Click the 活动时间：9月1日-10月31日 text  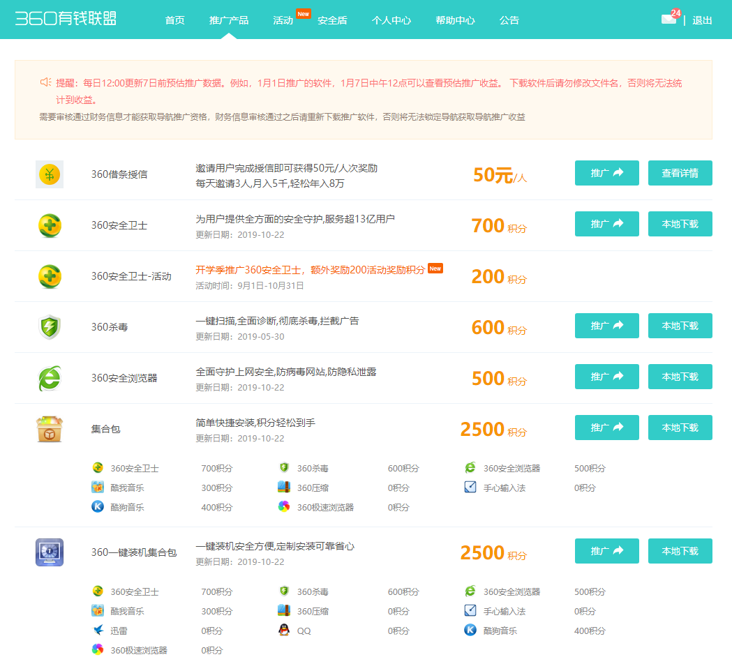(x=250, y=285)
